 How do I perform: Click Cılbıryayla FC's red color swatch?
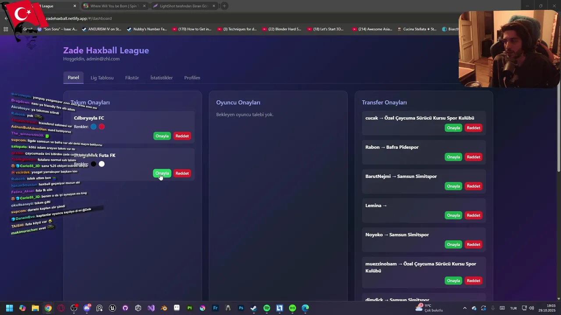(102, 127)
